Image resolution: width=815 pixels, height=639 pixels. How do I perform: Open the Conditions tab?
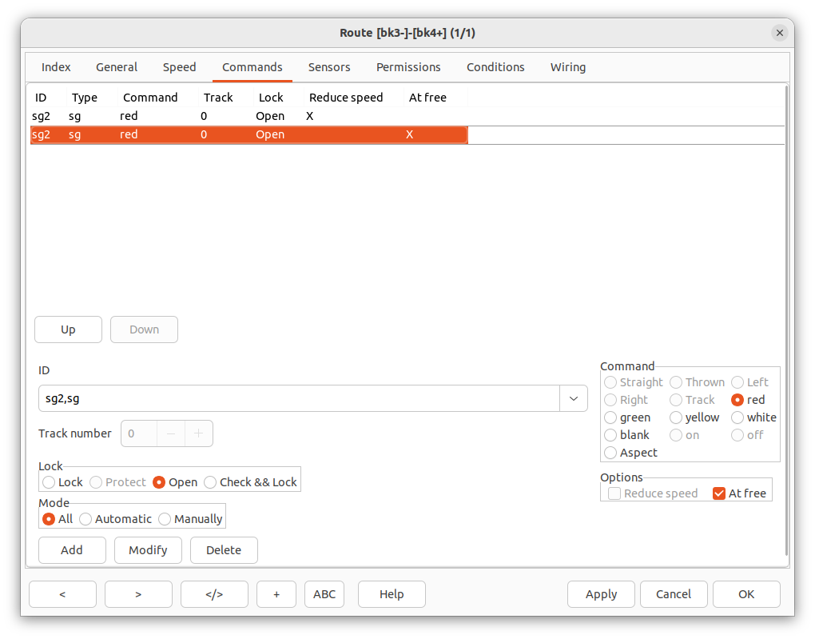(x=495, y=67)
